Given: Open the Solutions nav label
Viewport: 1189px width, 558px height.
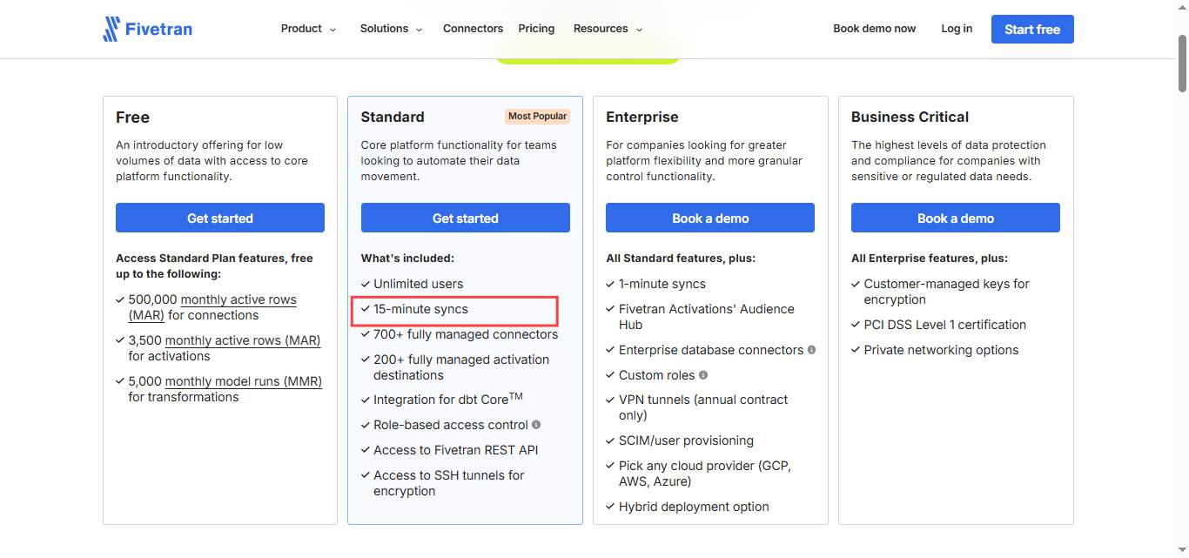Looking at the screenshot, I should tap(384, 29).
